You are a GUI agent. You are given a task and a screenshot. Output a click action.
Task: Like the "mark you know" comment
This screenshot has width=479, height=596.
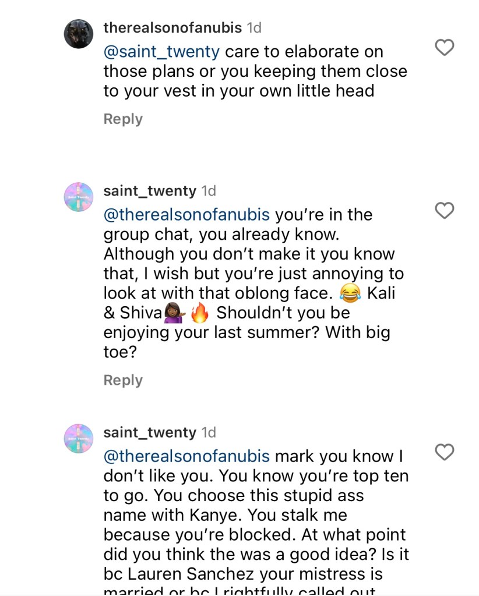pos(445,452)
